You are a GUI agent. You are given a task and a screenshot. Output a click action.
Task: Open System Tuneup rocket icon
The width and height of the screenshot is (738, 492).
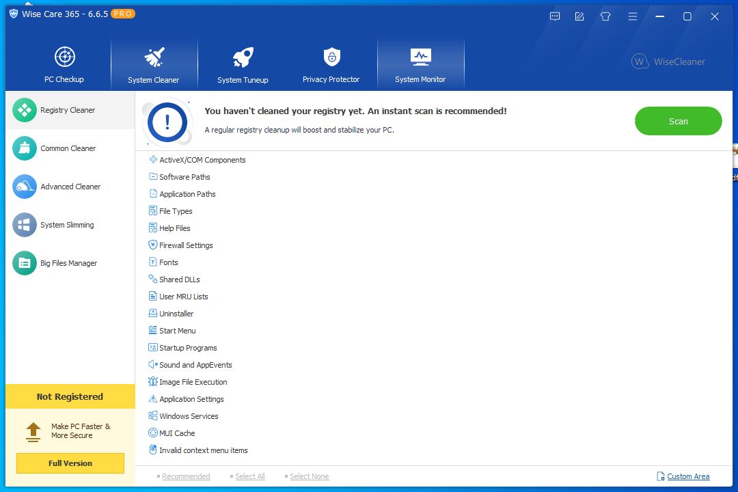pos(243,57)
